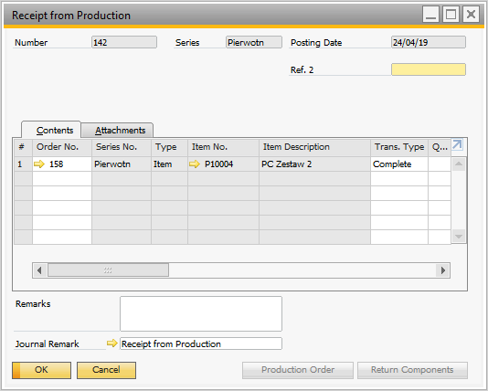This screenshot has width=488, height=391.
Task: Click table vertical scrollbar up arrow
Action: coord(459,164)
